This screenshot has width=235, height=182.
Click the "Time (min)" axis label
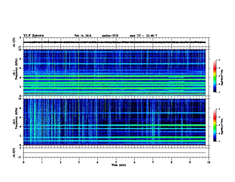119,165
